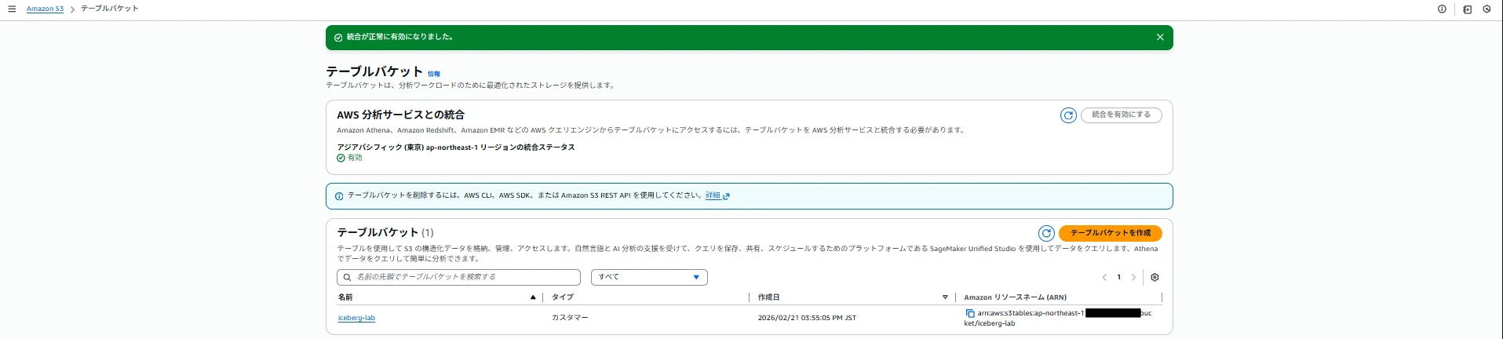Viewport: 1503px width, 339px height.
Task: Click the Amazon リソースネーム (ARN) column header
Action: [1015, 297]
